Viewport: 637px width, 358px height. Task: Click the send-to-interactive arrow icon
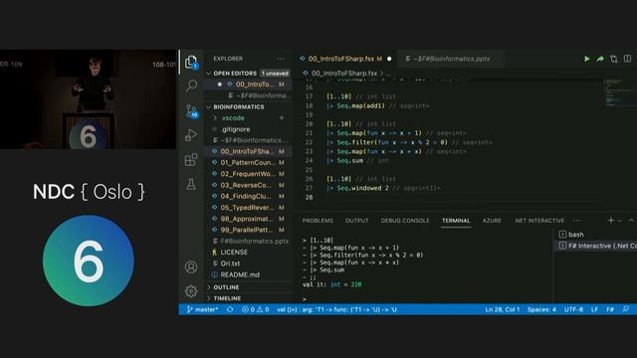coord(600,59)
